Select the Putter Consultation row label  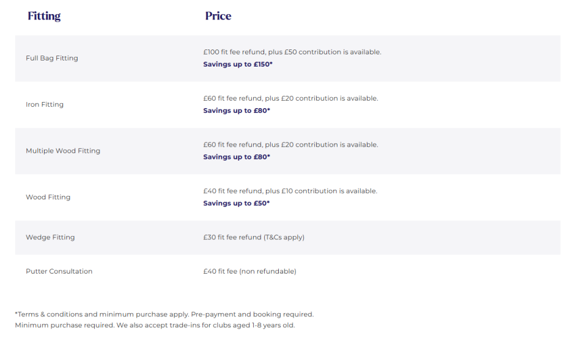(59, 271)
